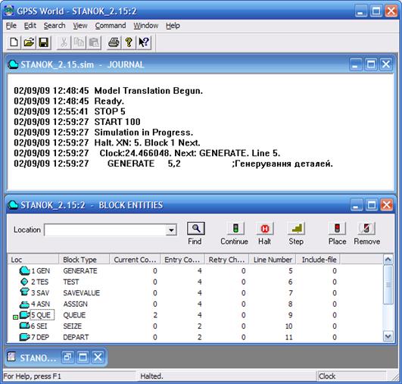402x384 pixels.
Task: Click the Loc column header
Action: (33, 260)
